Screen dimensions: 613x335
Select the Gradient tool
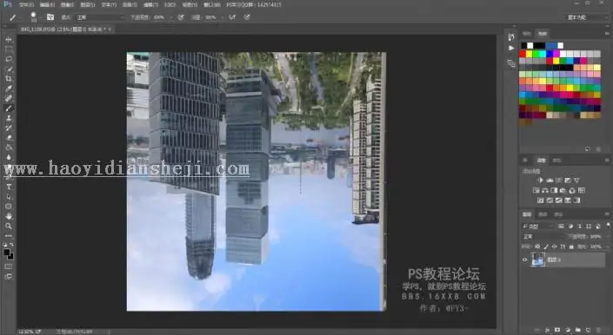point(9,148)
